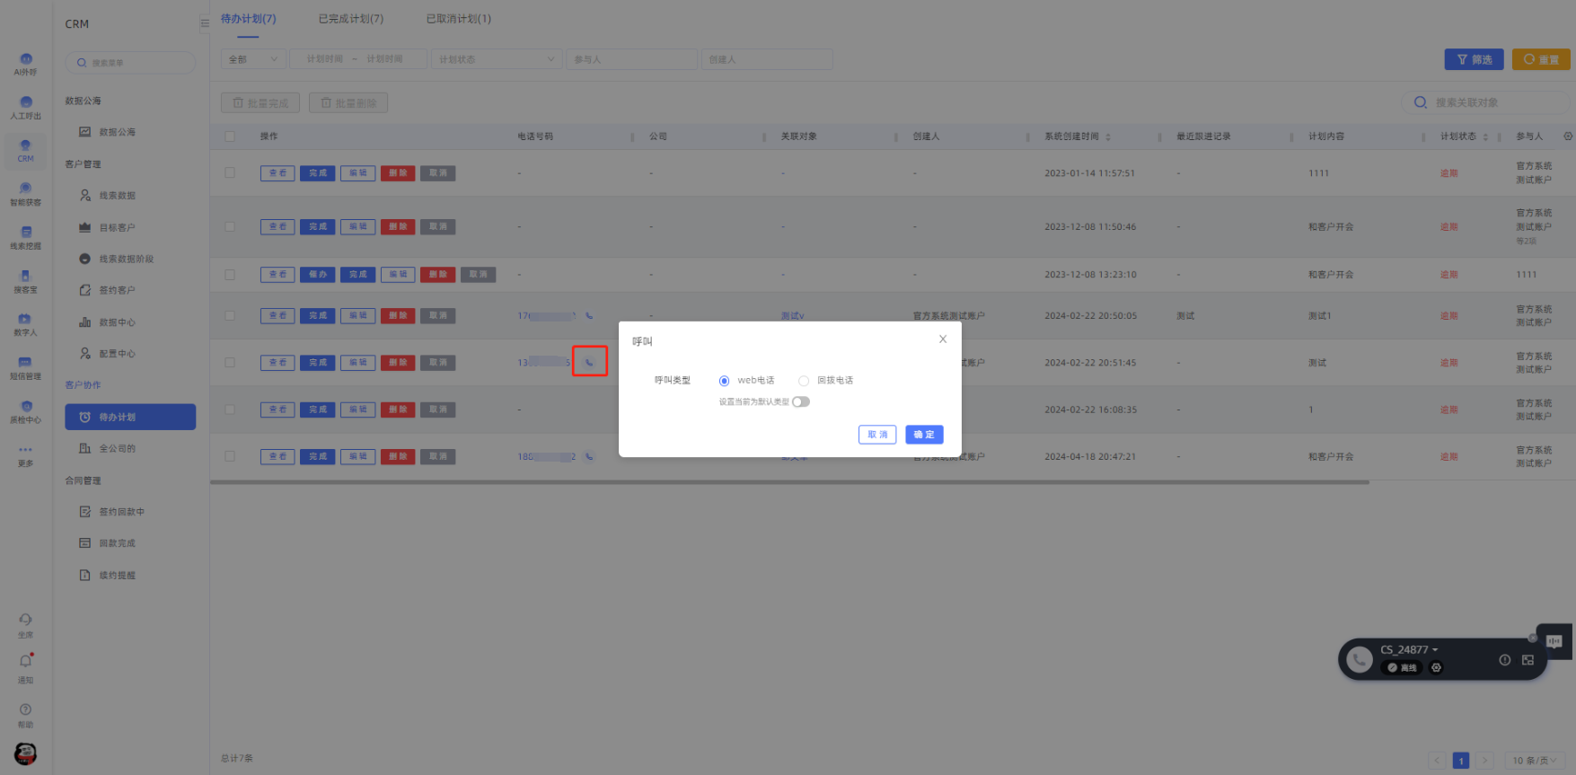1576x775 pixels.
Task: Toggle 设置当前为默认类型 switch
Action: pyautogui.click(x=800, y=401)
